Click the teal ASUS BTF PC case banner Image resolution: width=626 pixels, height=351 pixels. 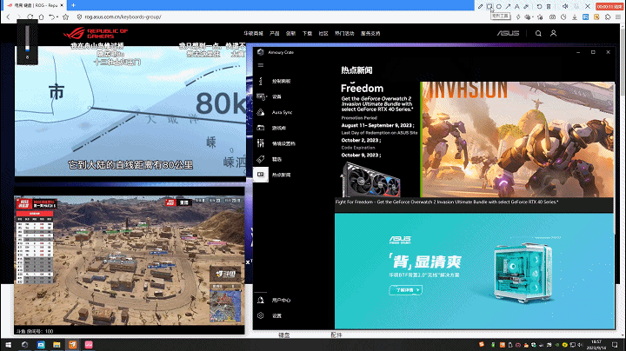[x=475, y=271]
